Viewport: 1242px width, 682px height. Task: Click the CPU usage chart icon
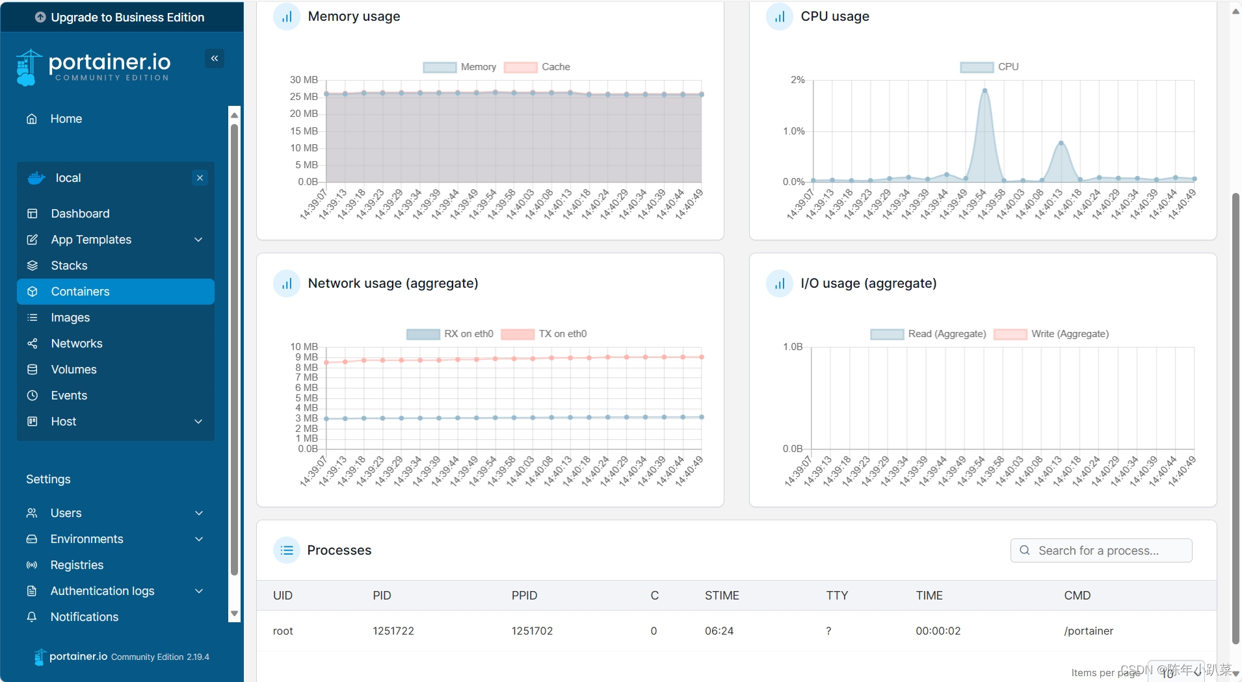[780, 17]
